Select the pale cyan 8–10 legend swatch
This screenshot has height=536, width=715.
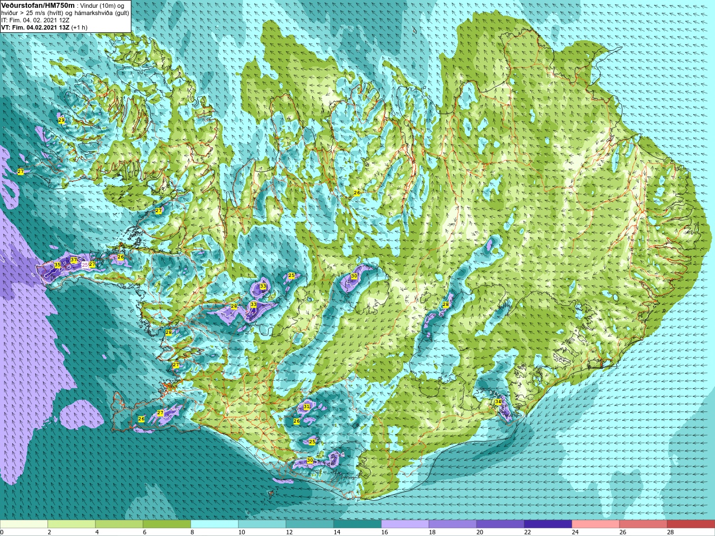pyautogui.click(x=214, y=524)
